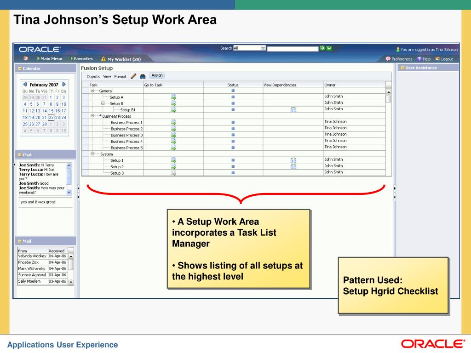Go to task for Setup 1
The height and width of the screenshot is (353, 471).
173,160
